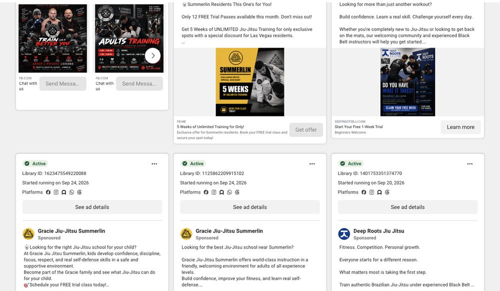Image resolution: width=500 pixels, height=291 pixels.
Task: Click 'Start Your Free 1-Week Trial' headline
Action: click(358, 127)
